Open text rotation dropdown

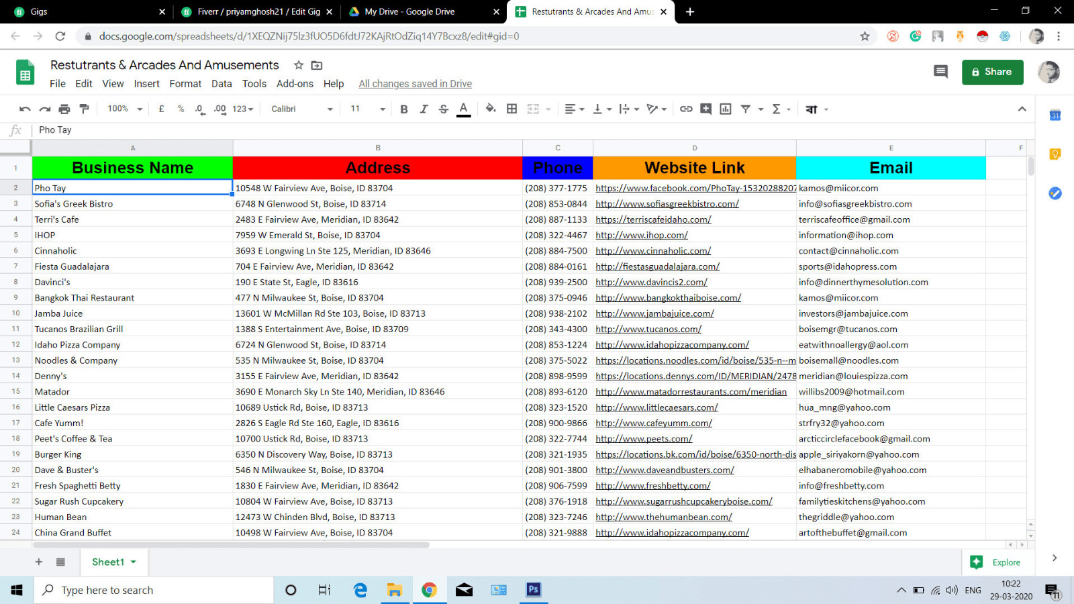(x=656, y=109)
